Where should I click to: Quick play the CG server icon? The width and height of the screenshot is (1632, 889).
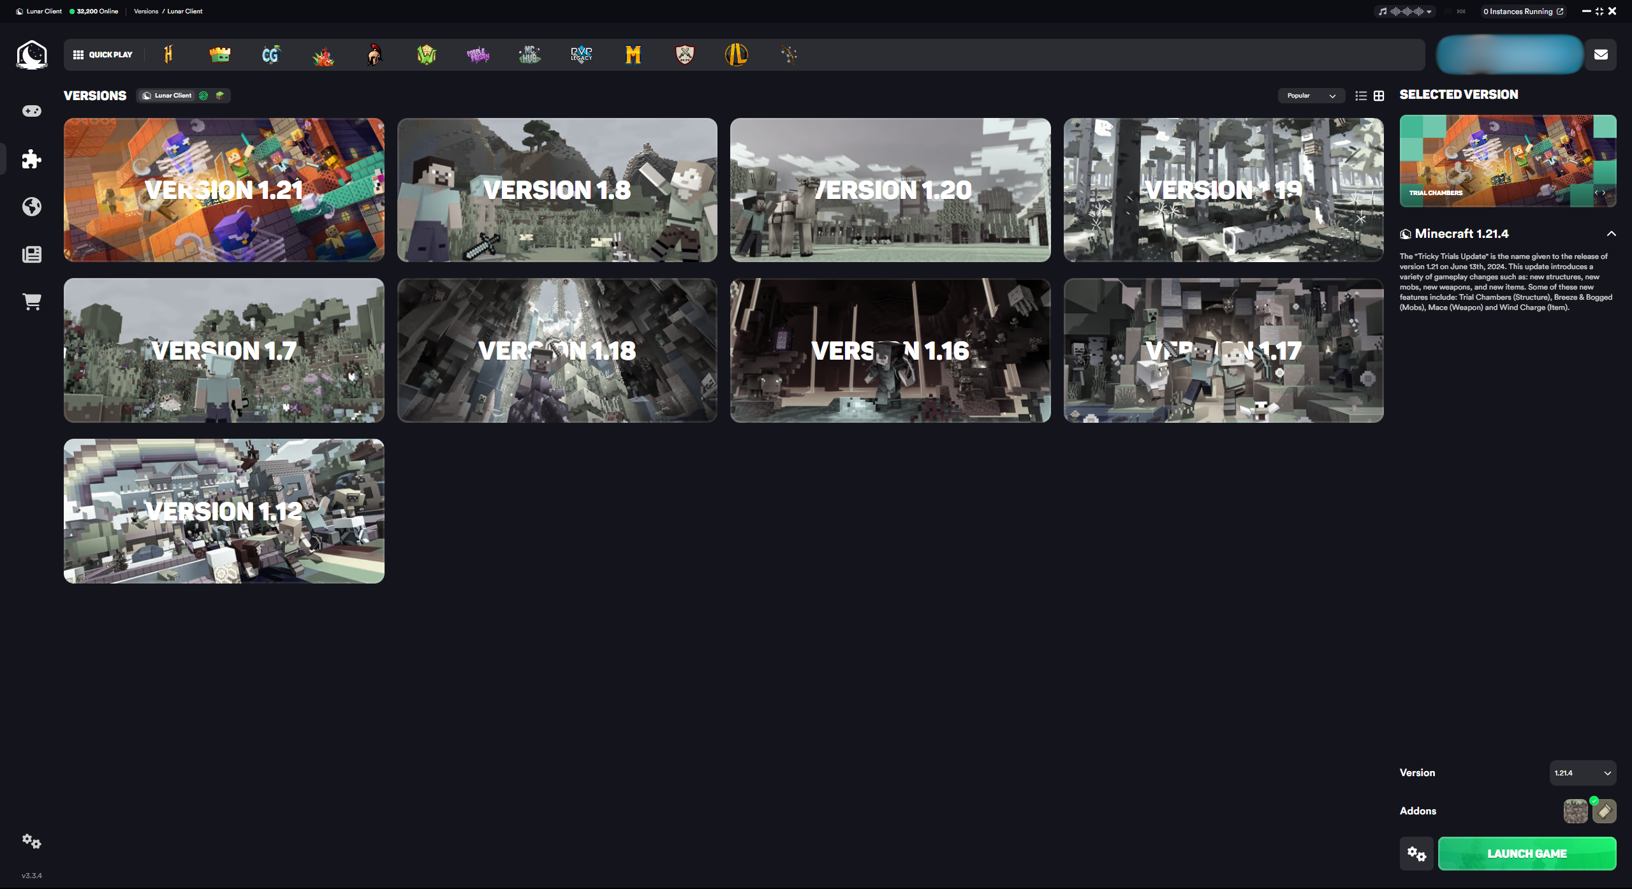click(x=271, y=55)
